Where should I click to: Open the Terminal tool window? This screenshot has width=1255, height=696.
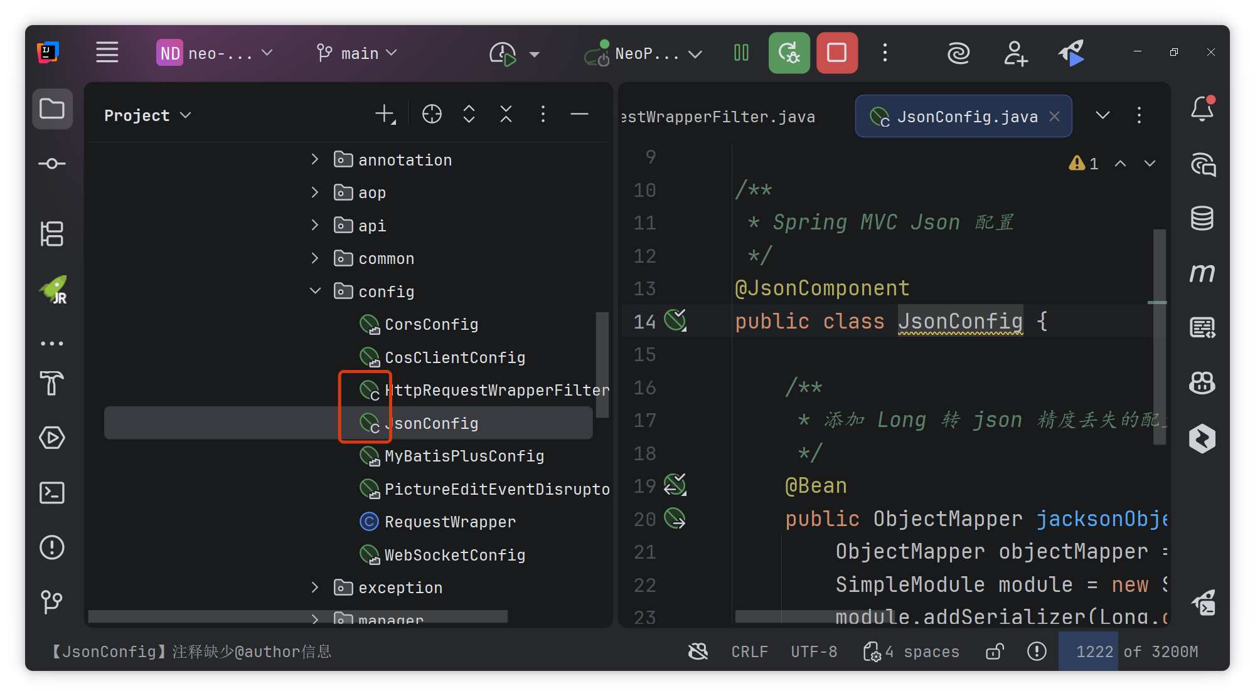52,493
